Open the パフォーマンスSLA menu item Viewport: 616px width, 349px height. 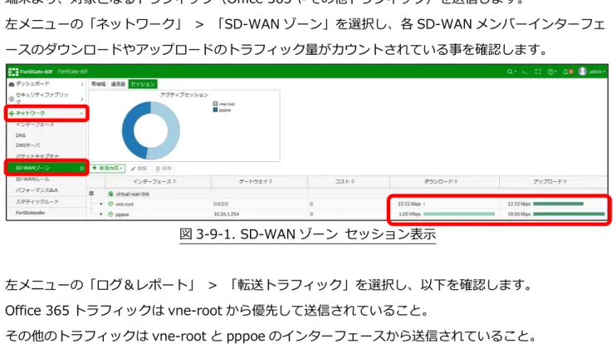pos(37,190)
